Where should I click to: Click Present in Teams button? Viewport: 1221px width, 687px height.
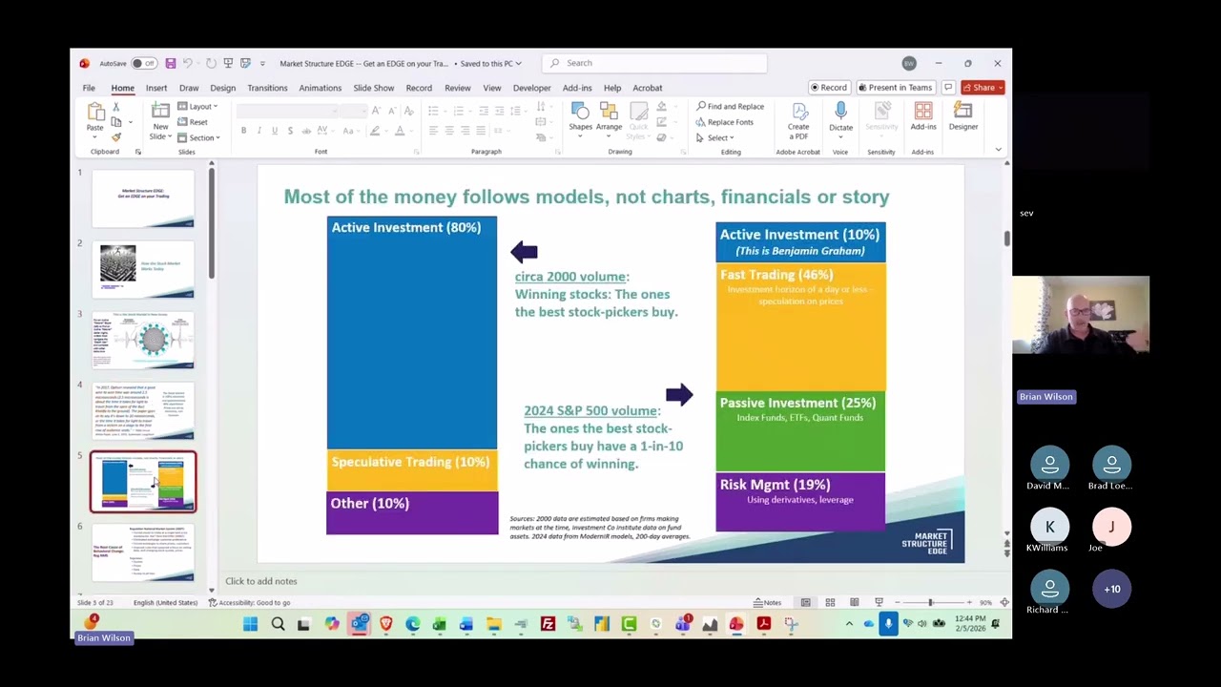pos(895,88)
